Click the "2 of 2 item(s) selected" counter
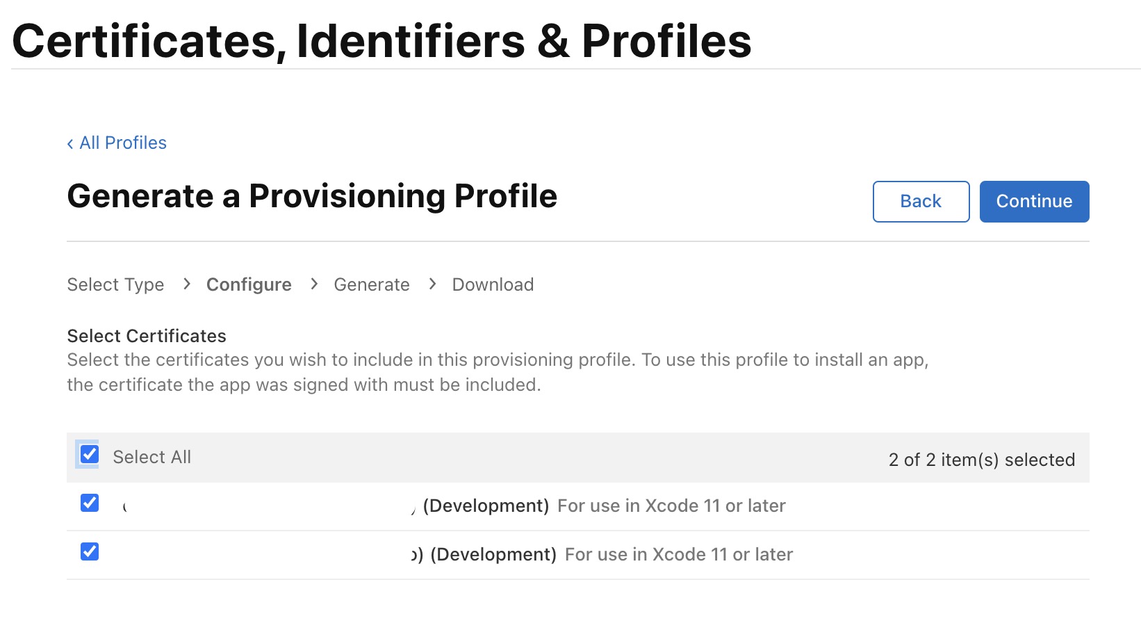1141x637 pixels. click(982, 460)
